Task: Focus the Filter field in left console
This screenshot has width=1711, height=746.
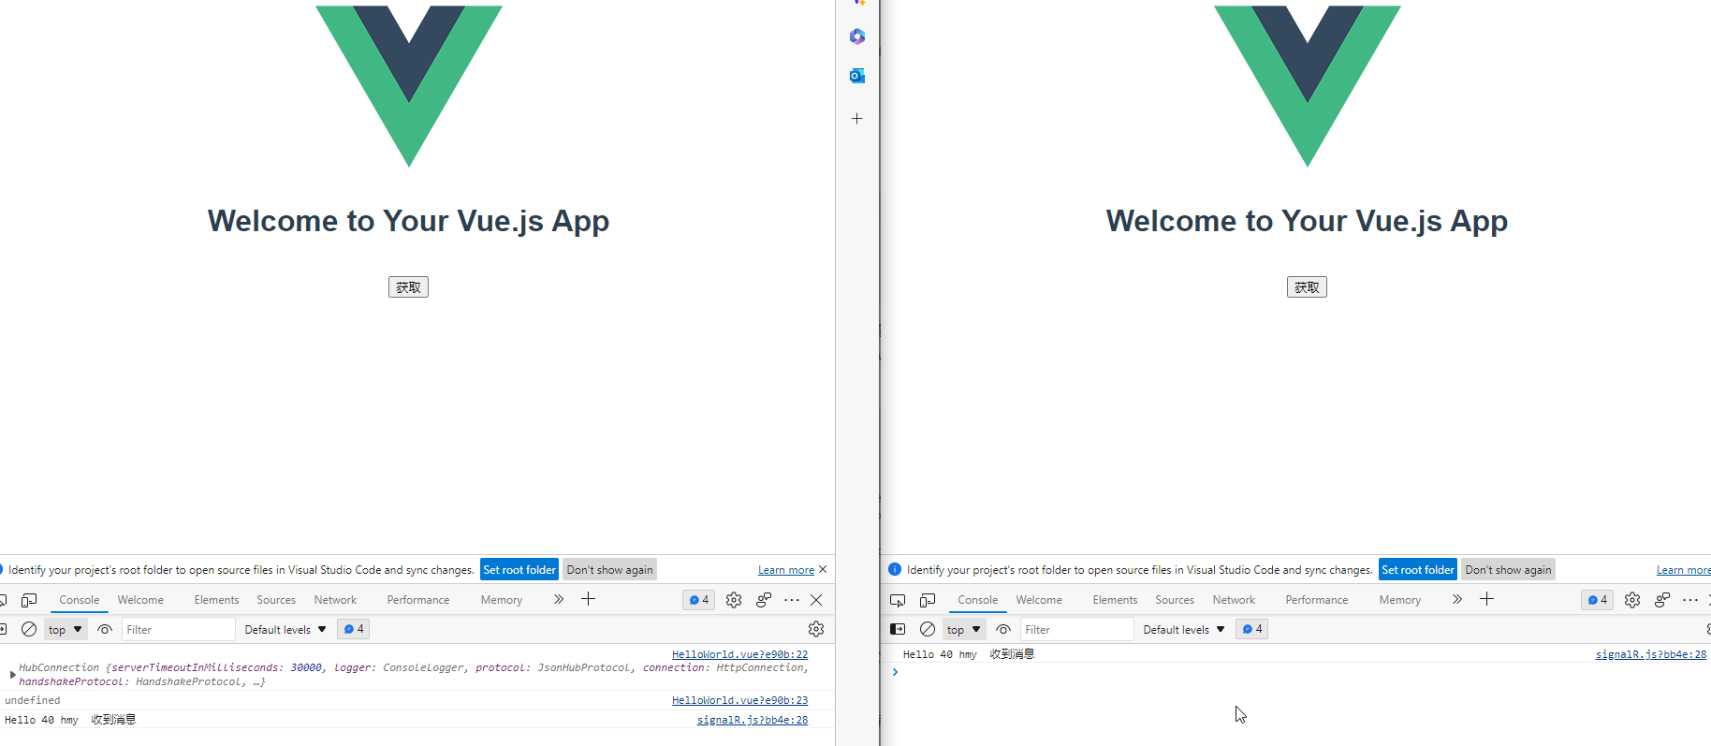Action: pos(179,629)
